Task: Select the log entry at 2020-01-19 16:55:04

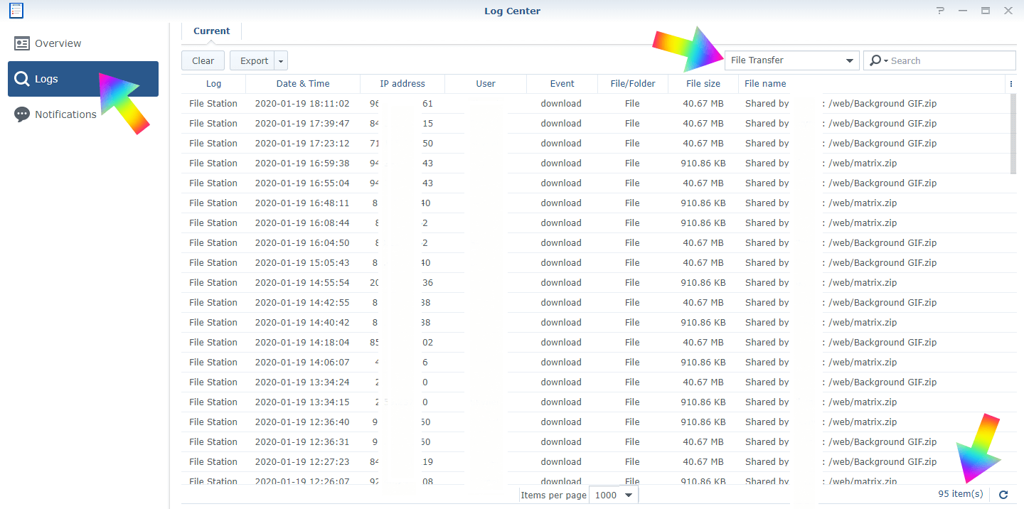Action: point(595,183)
